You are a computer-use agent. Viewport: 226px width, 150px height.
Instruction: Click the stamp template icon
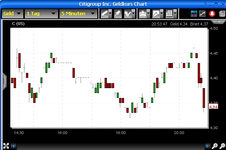pyautogui.click(x=143, y=14)
